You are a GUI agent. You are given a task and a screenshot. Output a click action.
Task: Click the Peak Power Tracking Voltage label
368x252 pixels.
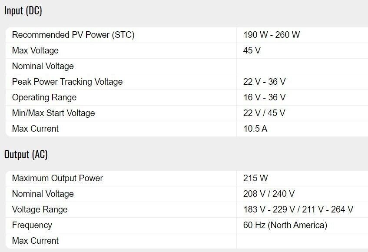coord(67,82)
